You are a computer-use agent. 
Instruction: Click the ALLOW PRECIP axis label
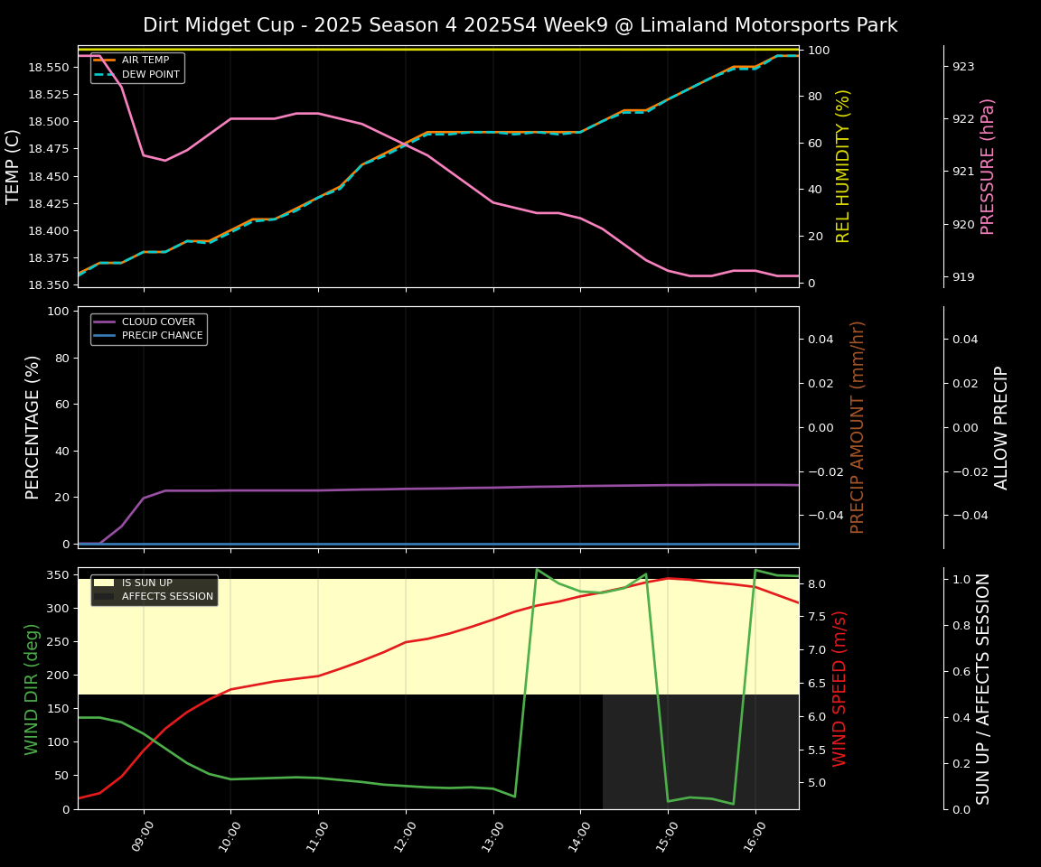tap(1001, 427)
